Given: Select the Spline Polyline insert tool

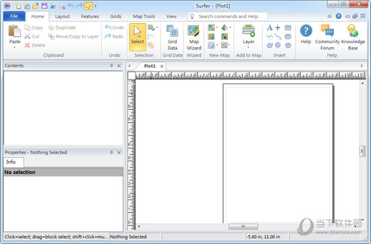Looking at the screenshot, I should tap(278, 36).
